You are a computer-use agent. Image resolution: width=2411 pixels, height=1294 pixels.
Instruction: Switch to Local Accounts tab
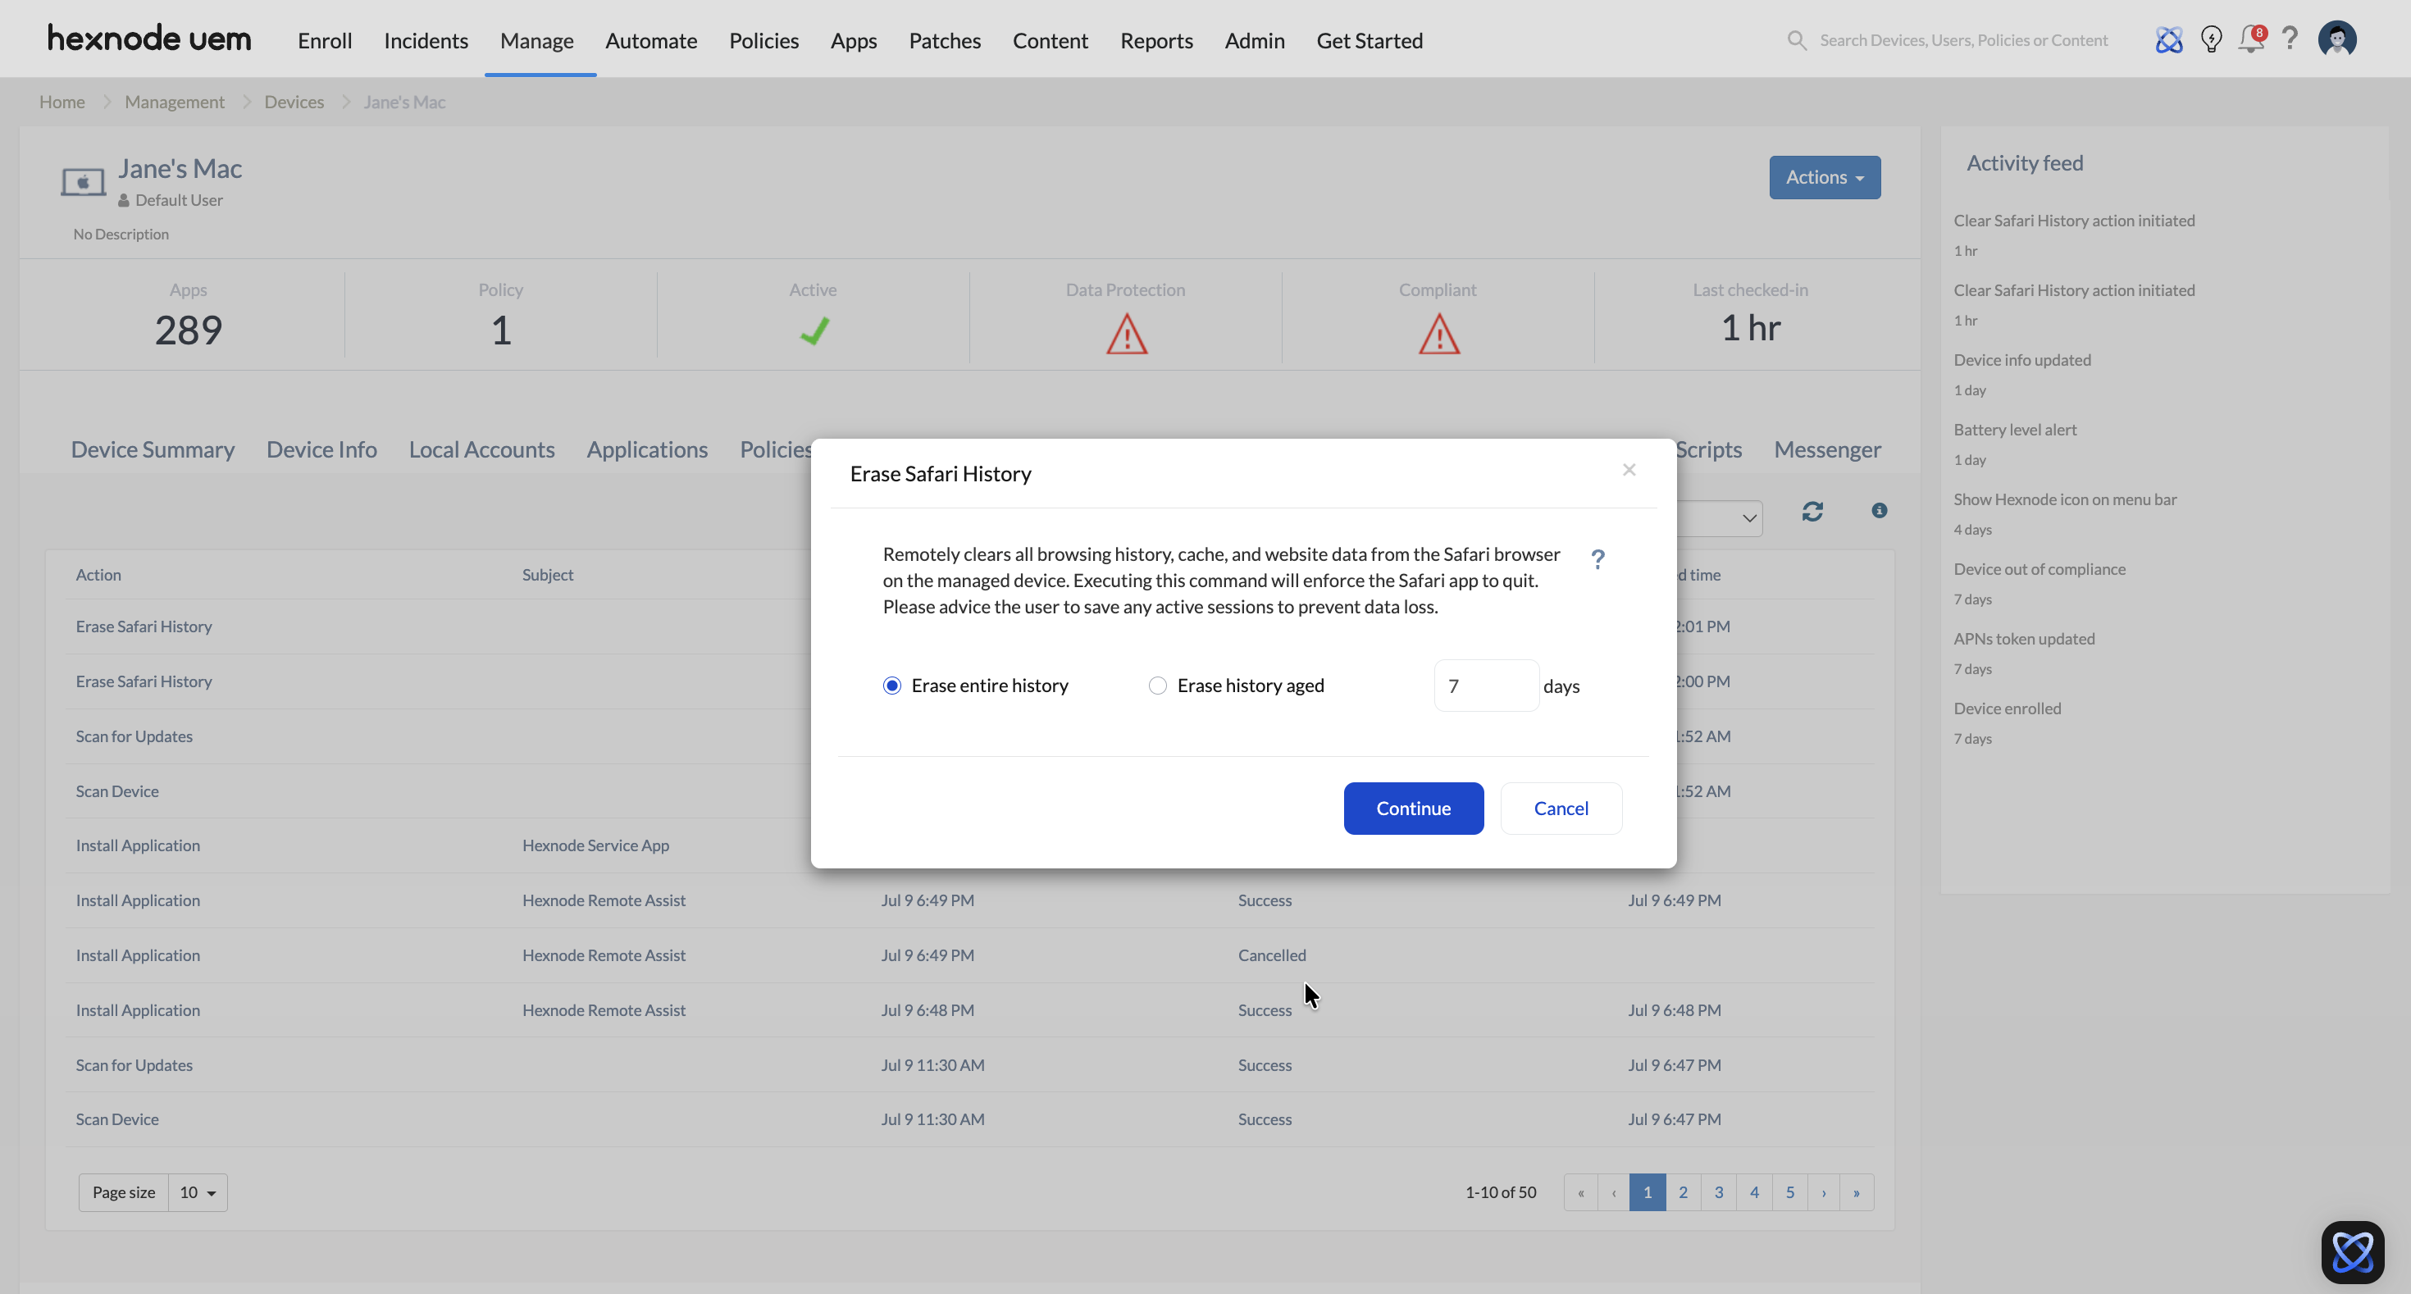[482, 449]
